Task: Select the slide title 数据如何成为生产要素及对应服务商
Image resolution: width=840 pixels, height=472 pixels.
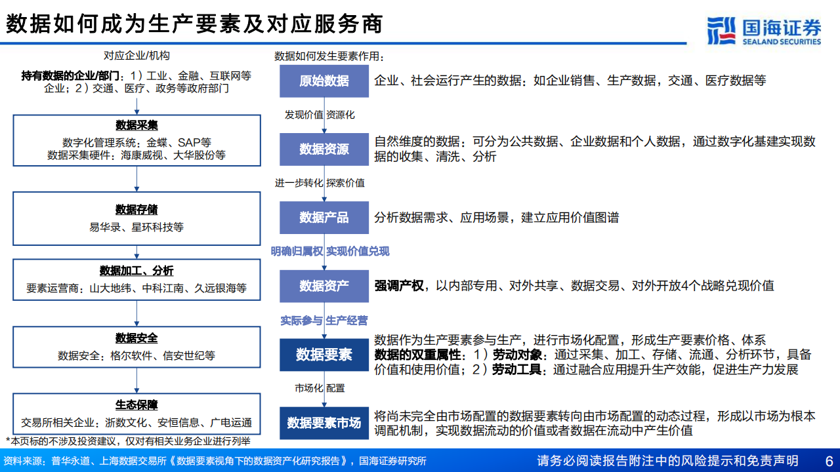Action: 194,24
